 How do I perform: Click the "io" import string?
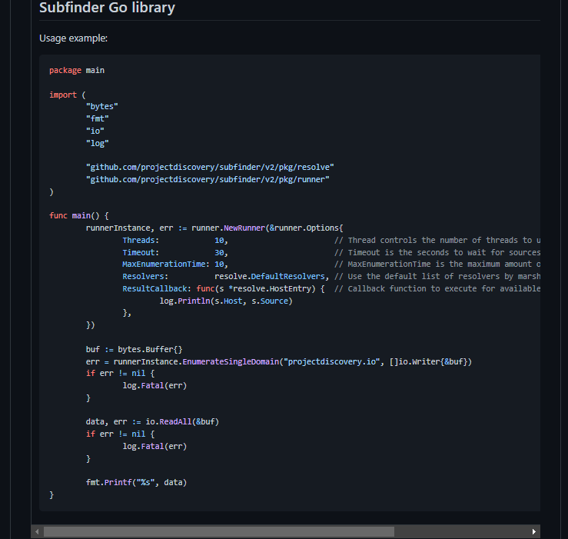[x=95, y=131]
